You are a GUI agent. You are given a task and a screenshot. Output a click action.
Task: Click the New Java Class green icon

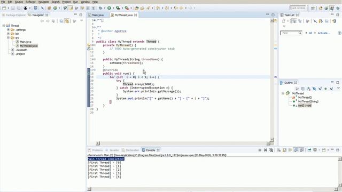(55, 8)
